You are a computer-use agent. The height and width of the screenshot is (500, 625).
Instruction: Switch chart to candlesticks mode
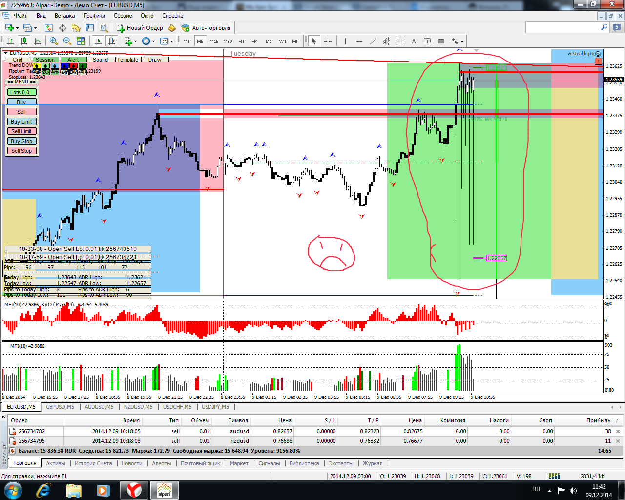23,41
